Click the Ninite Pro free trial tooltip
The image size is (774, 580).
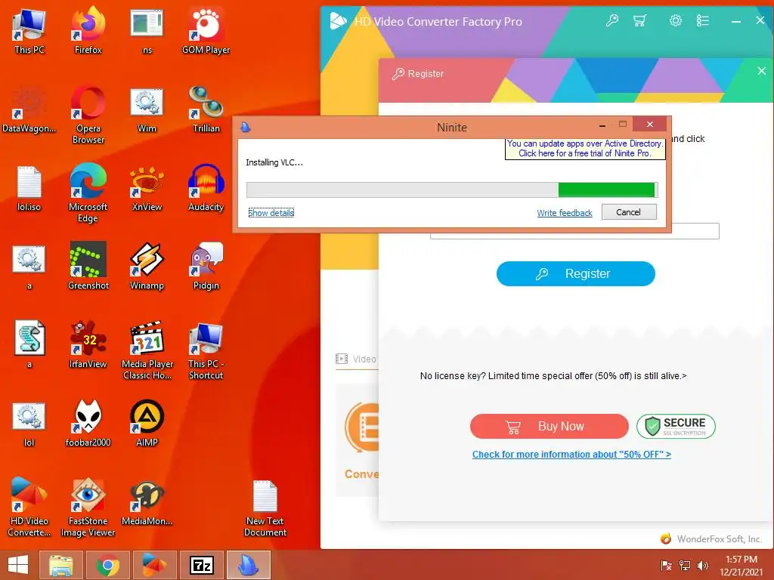pyautogui.click(x=585, y=149)
